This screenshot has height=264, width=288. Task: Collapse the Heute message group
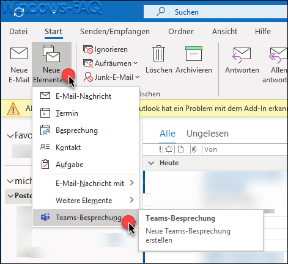tap(151, 163)
